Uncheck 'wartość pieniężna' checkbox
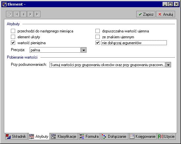Viewport: 181px width, 144px height. click(x=13, y=43)
